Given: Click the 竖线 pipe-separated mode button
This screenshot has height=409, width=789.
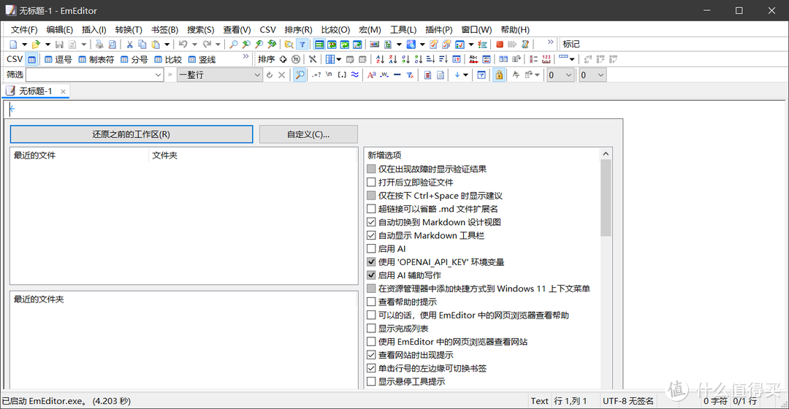Looking at the screenshot, I should point(202,59).
